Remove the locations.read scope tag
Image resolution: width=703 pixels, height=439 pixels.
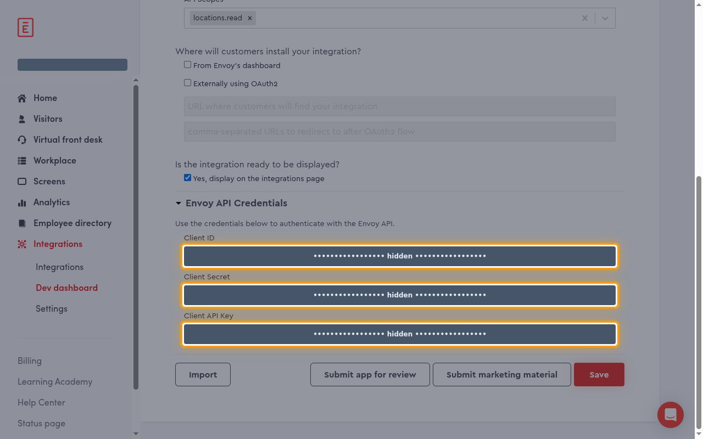pyautogui.click(x=249, y=18)
